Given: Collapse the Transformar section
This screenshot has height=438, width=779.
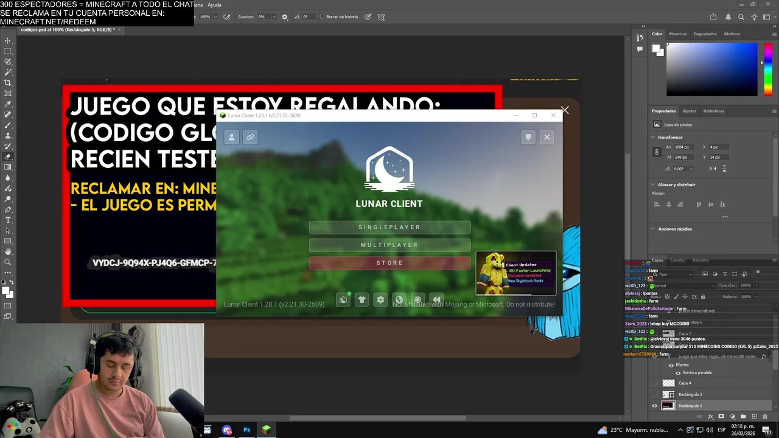Looking at the screenshot, I should [x=653, y=137].
